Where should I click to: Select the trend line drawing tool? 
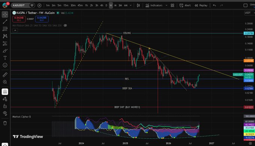click(5, 22)
